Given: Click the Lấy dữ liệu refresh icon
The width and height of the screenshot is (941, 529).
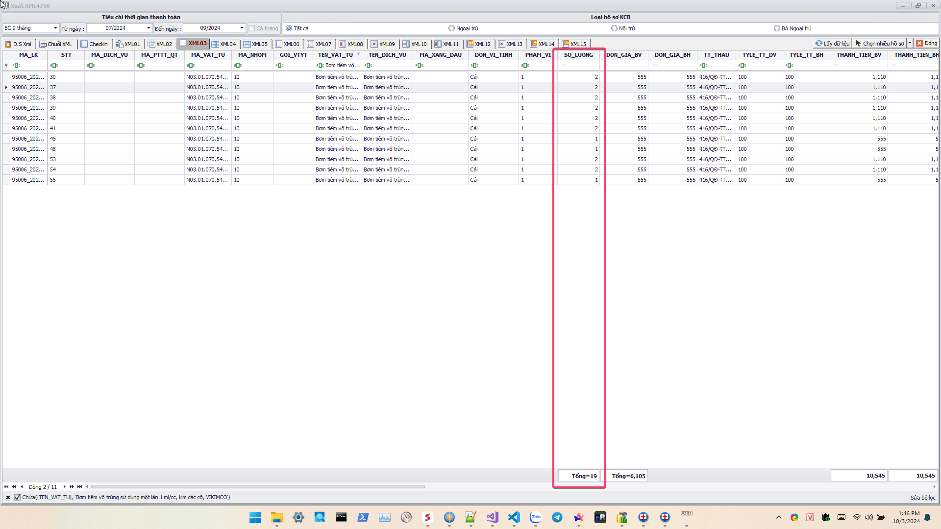Looking at the screenshot, I should 818,44.
